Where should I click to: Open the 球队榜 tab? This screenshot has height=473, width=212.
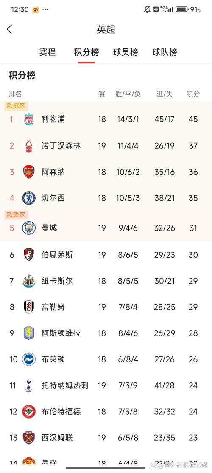point(165,52)
